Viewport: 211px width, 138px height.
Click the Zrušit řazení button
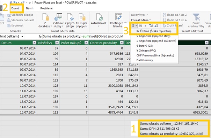173,25
